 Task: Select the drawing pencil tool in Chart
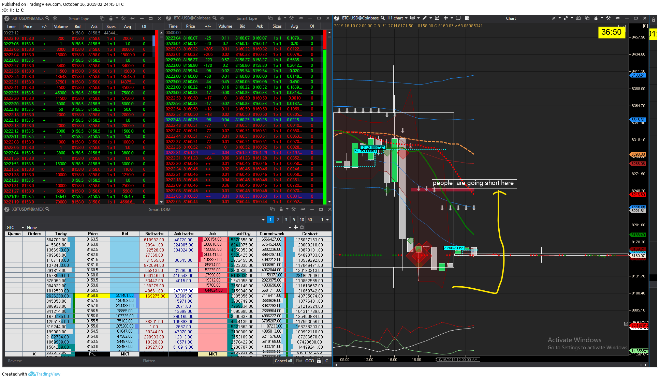425,18
